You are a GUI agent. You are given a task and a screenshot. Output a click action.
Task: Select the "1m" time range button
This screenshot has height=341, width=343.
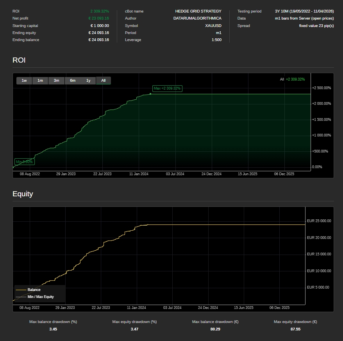pyautogui.click(x=40, y=81)
